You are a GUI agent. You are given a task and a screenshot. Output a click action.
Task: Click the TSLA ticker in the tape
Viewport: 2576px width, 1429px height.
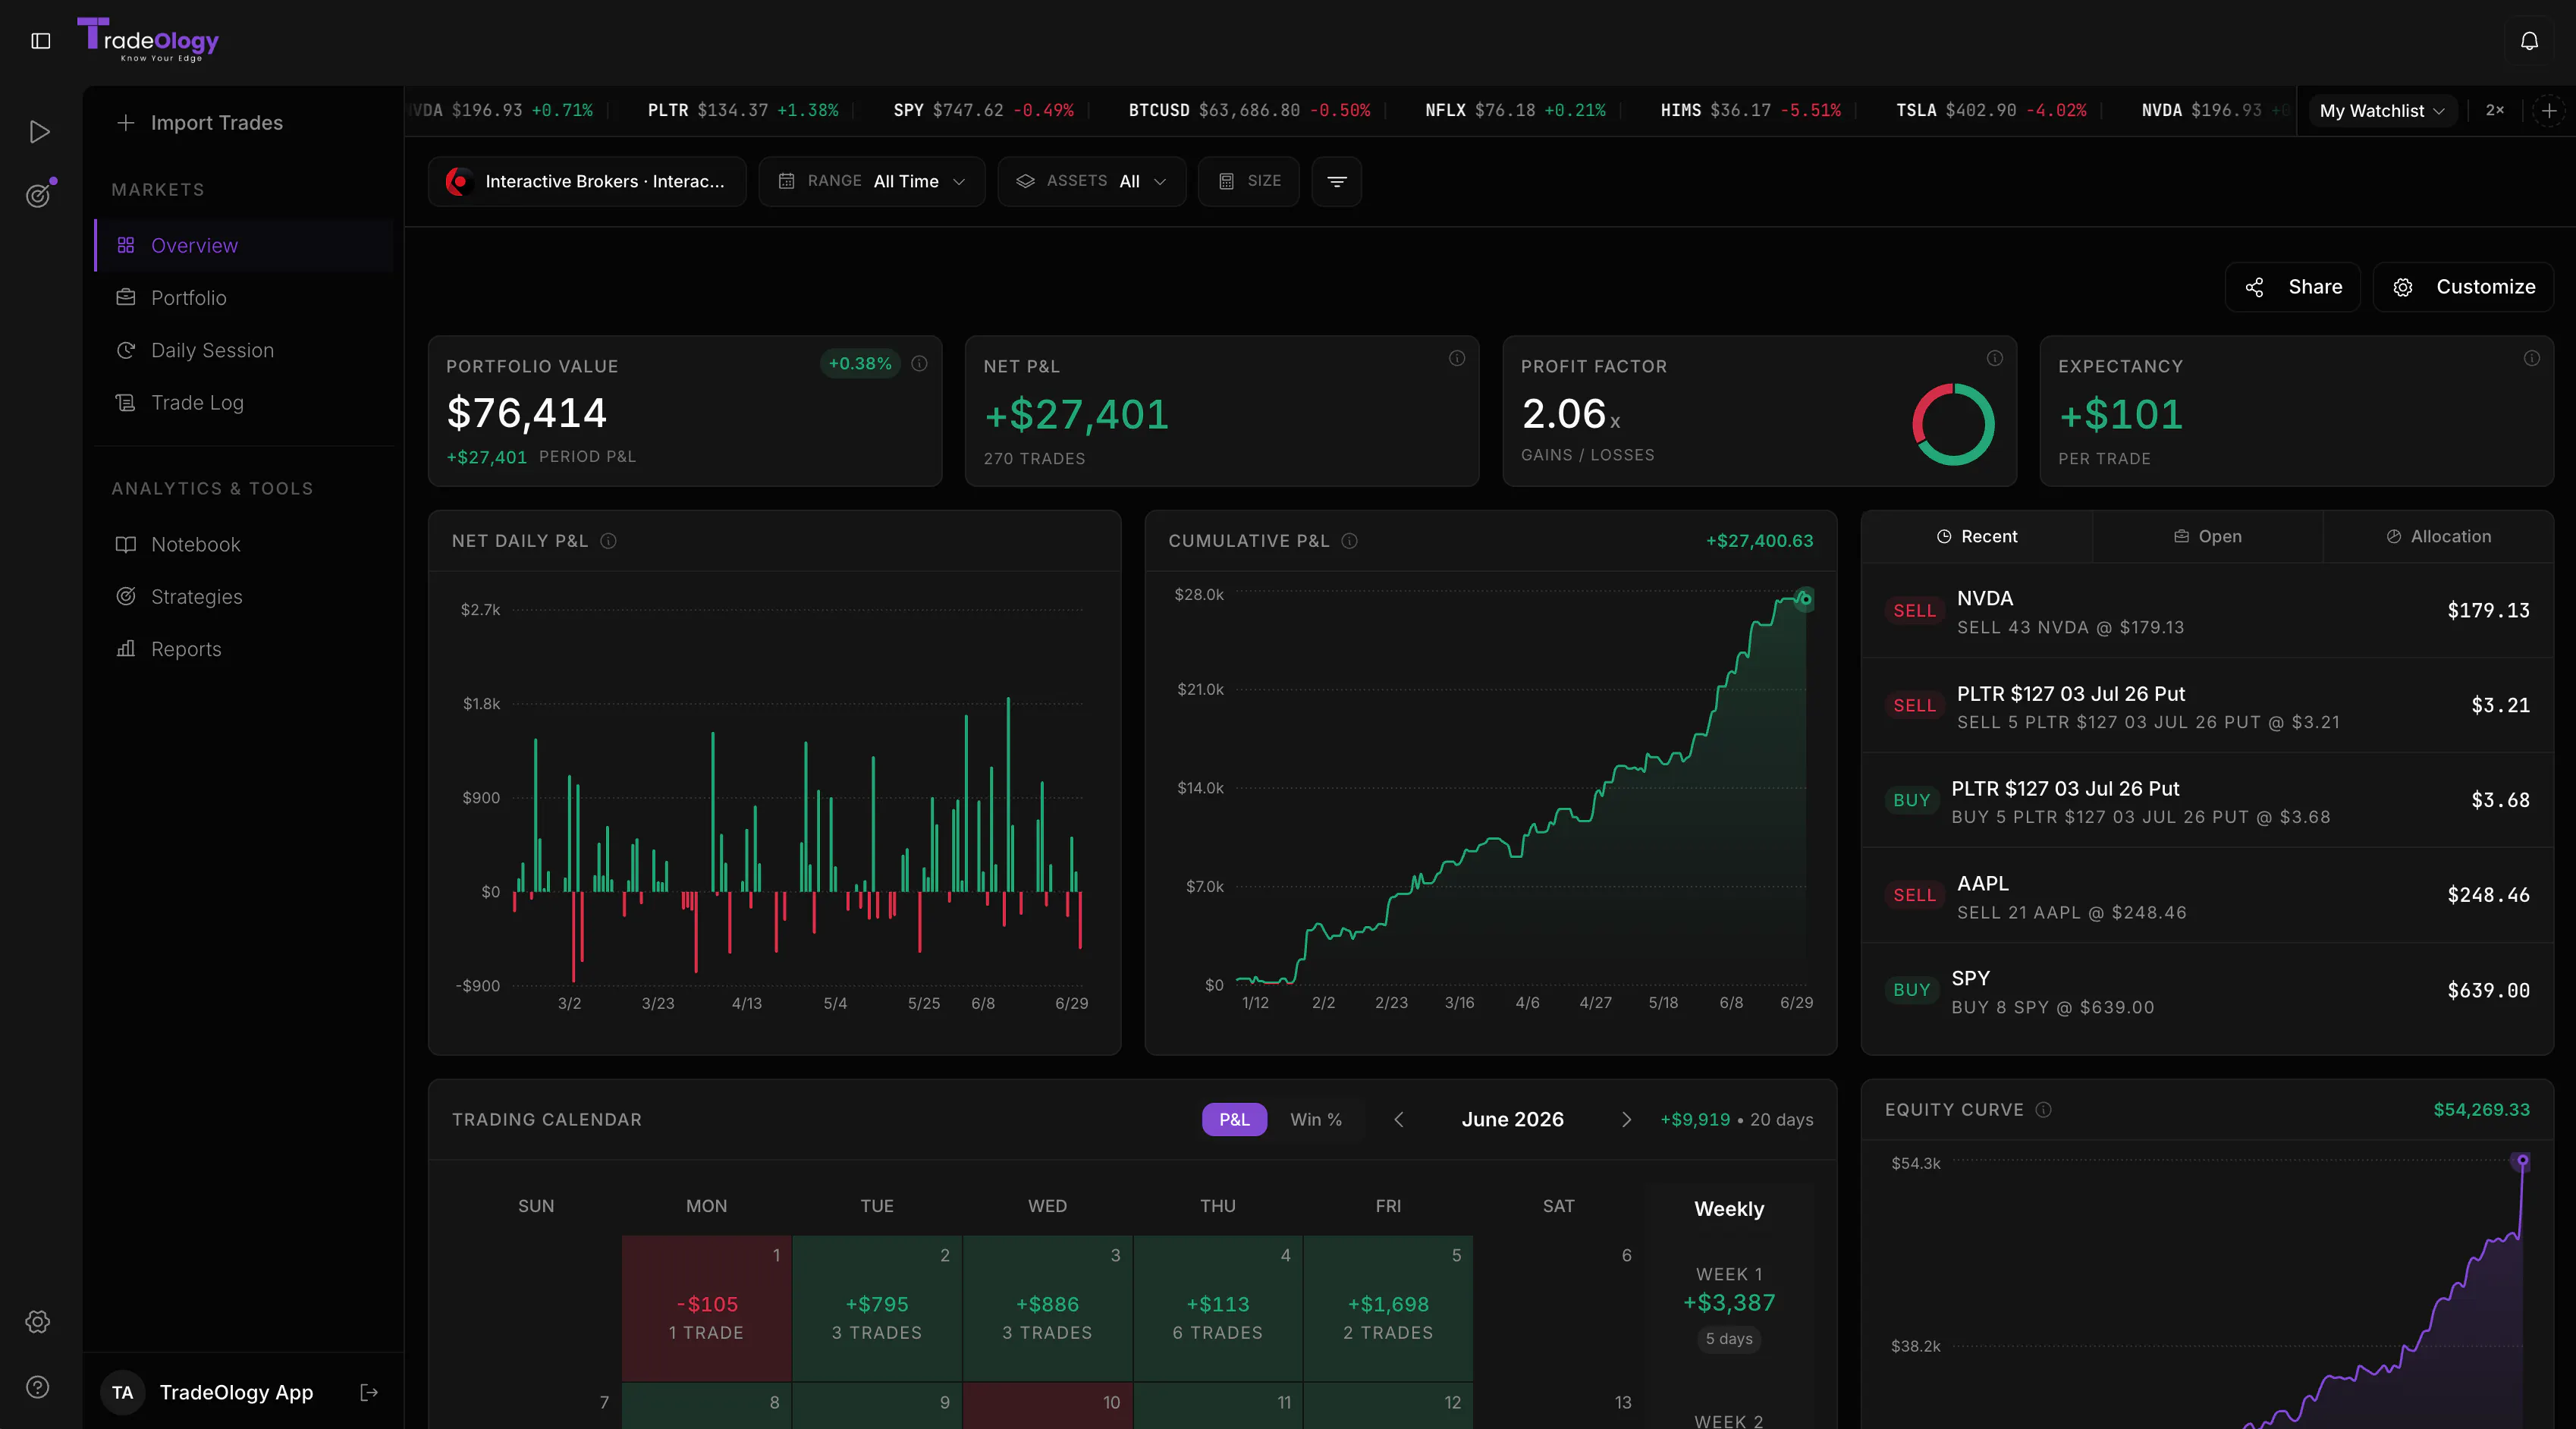pyautogui.click(x=1991, y=111)
